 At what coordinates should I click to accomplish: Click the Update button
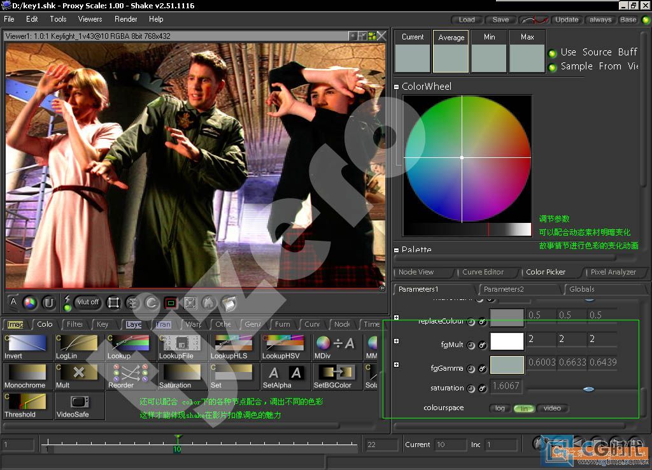(x=567, y=20)
